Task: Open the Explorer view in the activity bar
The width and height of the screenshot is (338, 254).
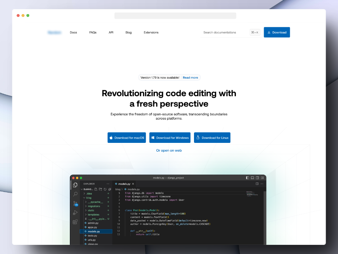Action: 74,184
